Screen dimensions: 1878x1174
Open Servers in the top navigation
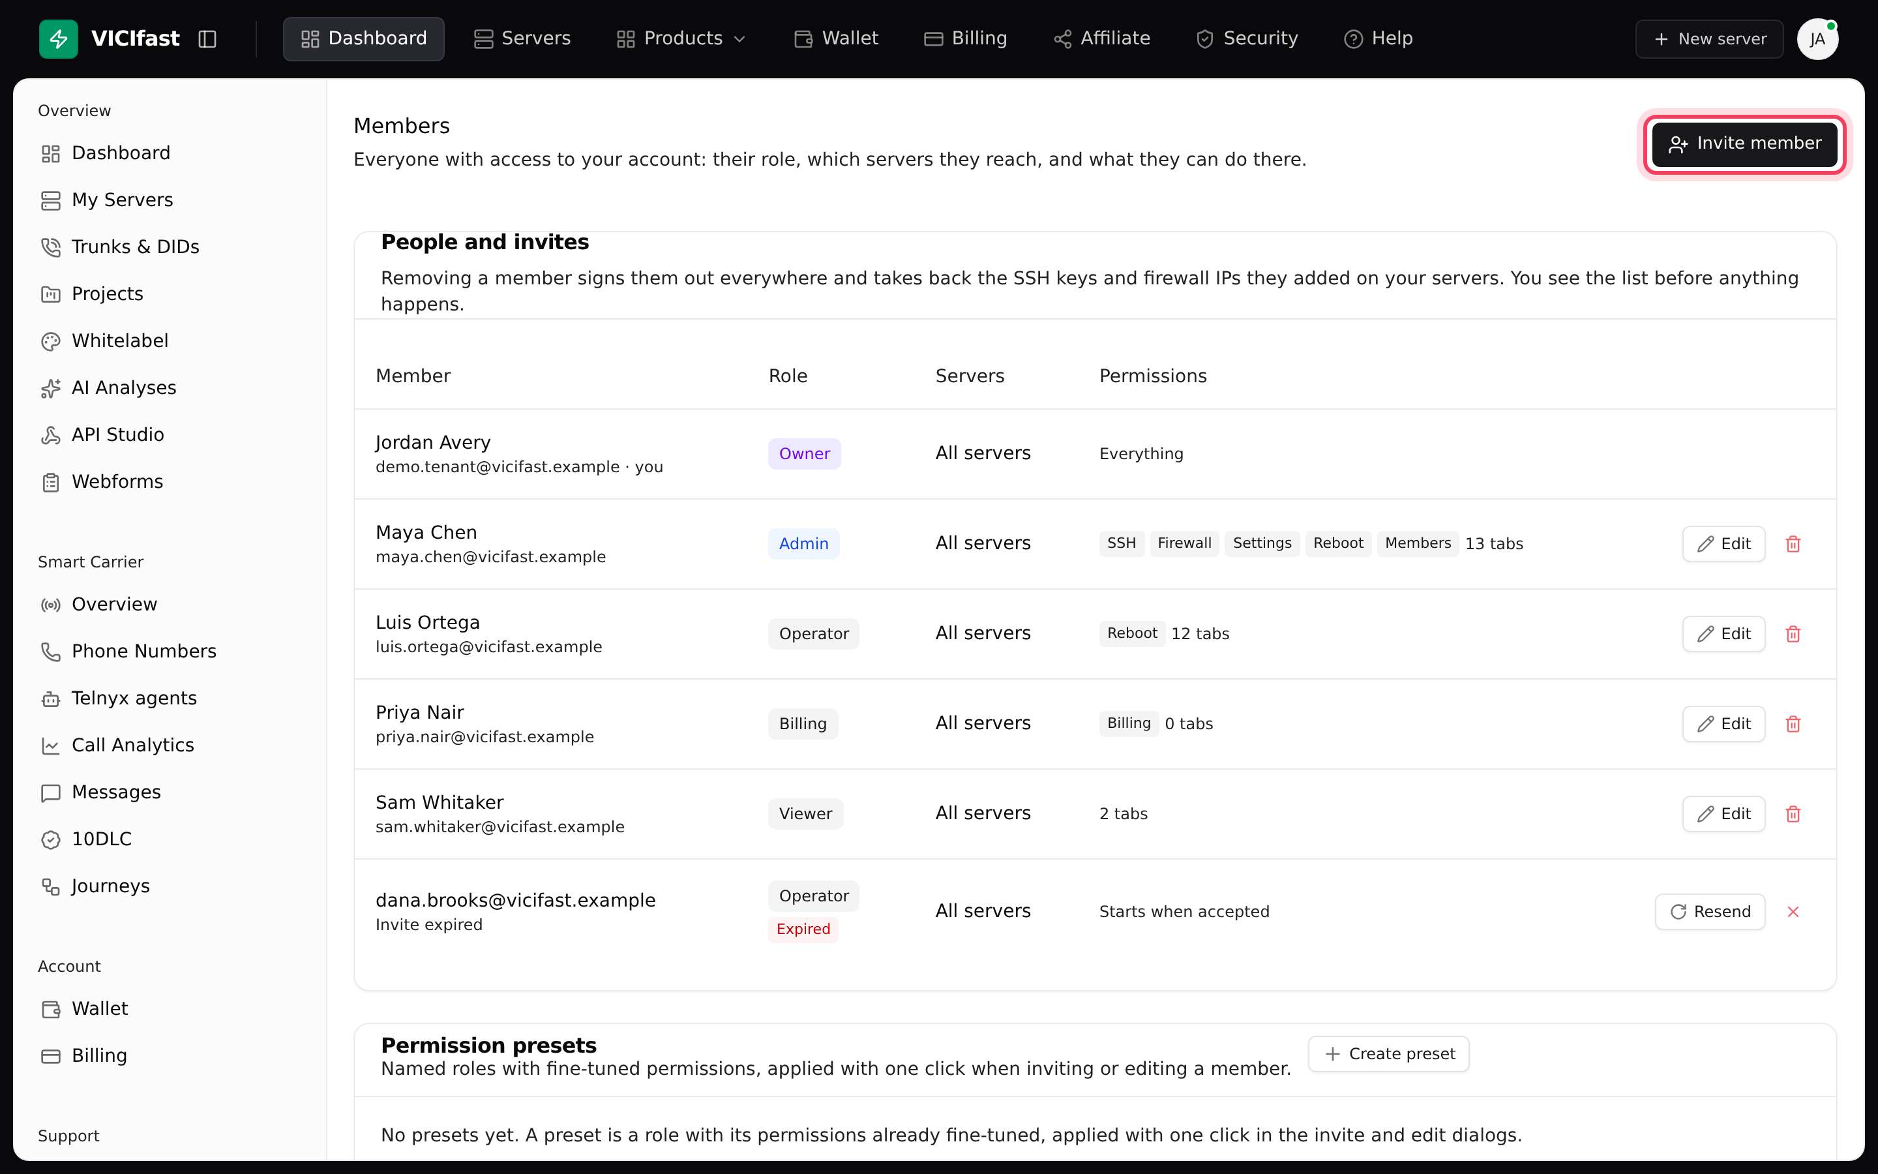[x=522, y=39]
